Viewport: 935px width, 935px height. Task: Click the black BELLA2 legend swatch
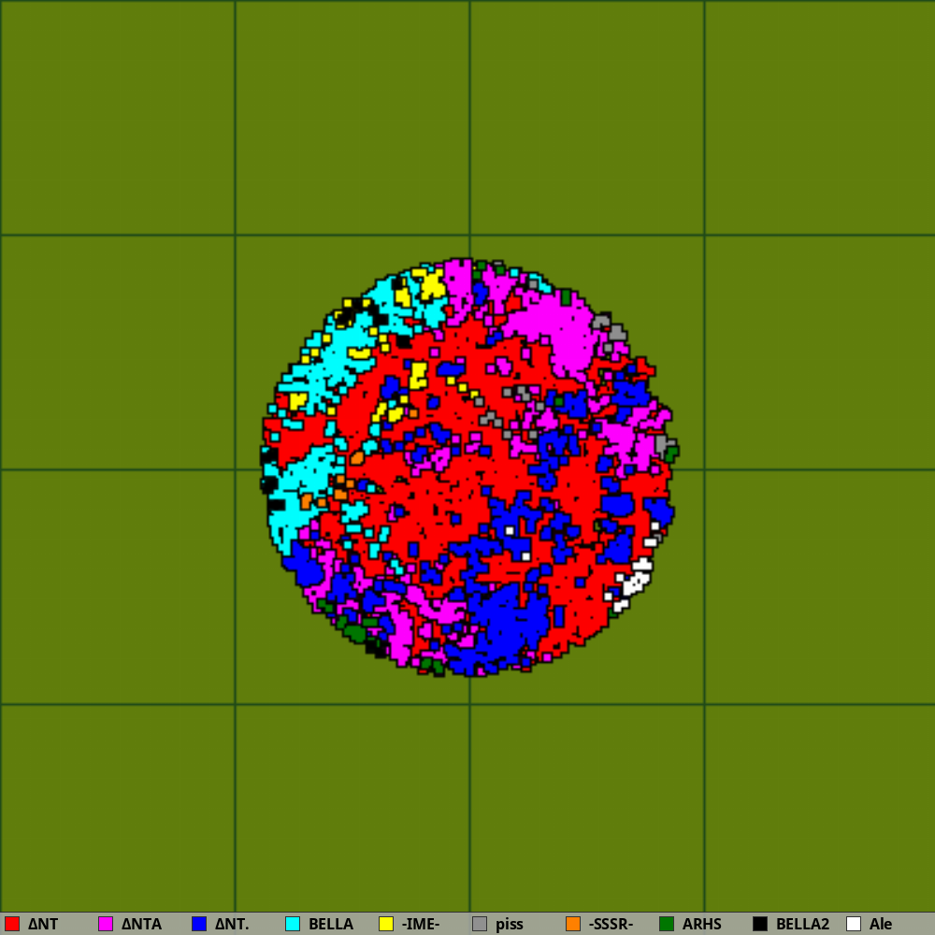click(x=760, y=924)
